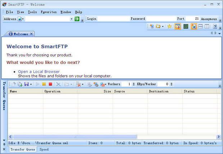Open the Favorites menu
This screenshot has width=223, height=154.
[49, 12]
